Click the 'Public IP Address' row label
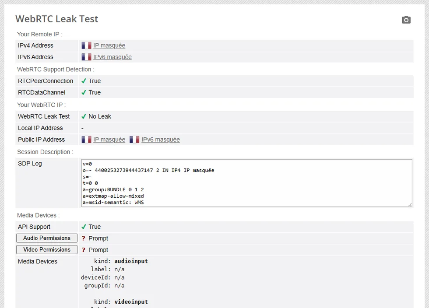429x308 pixels. tap(41, 140)
